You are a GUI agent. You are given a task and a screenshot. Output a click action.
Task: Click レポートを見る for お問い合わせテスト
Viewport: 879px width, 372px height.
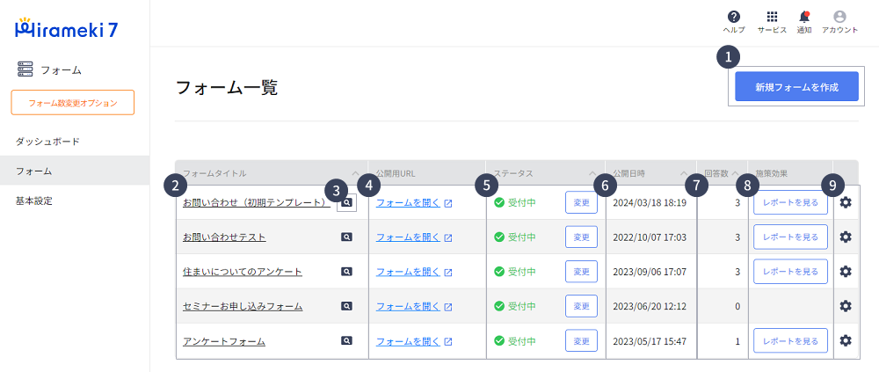[790, 237]
